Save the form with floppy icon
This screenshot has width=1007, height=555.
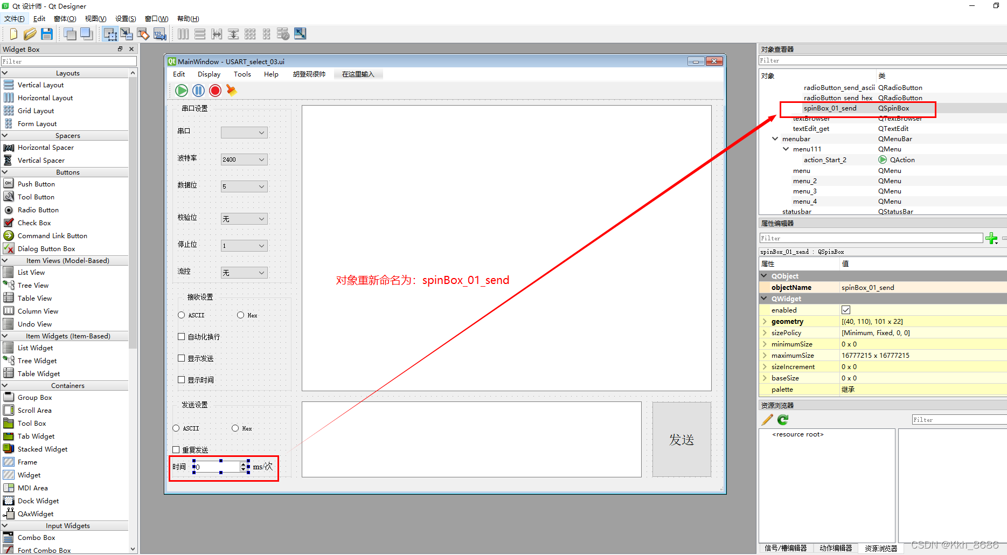pos(47,34)
